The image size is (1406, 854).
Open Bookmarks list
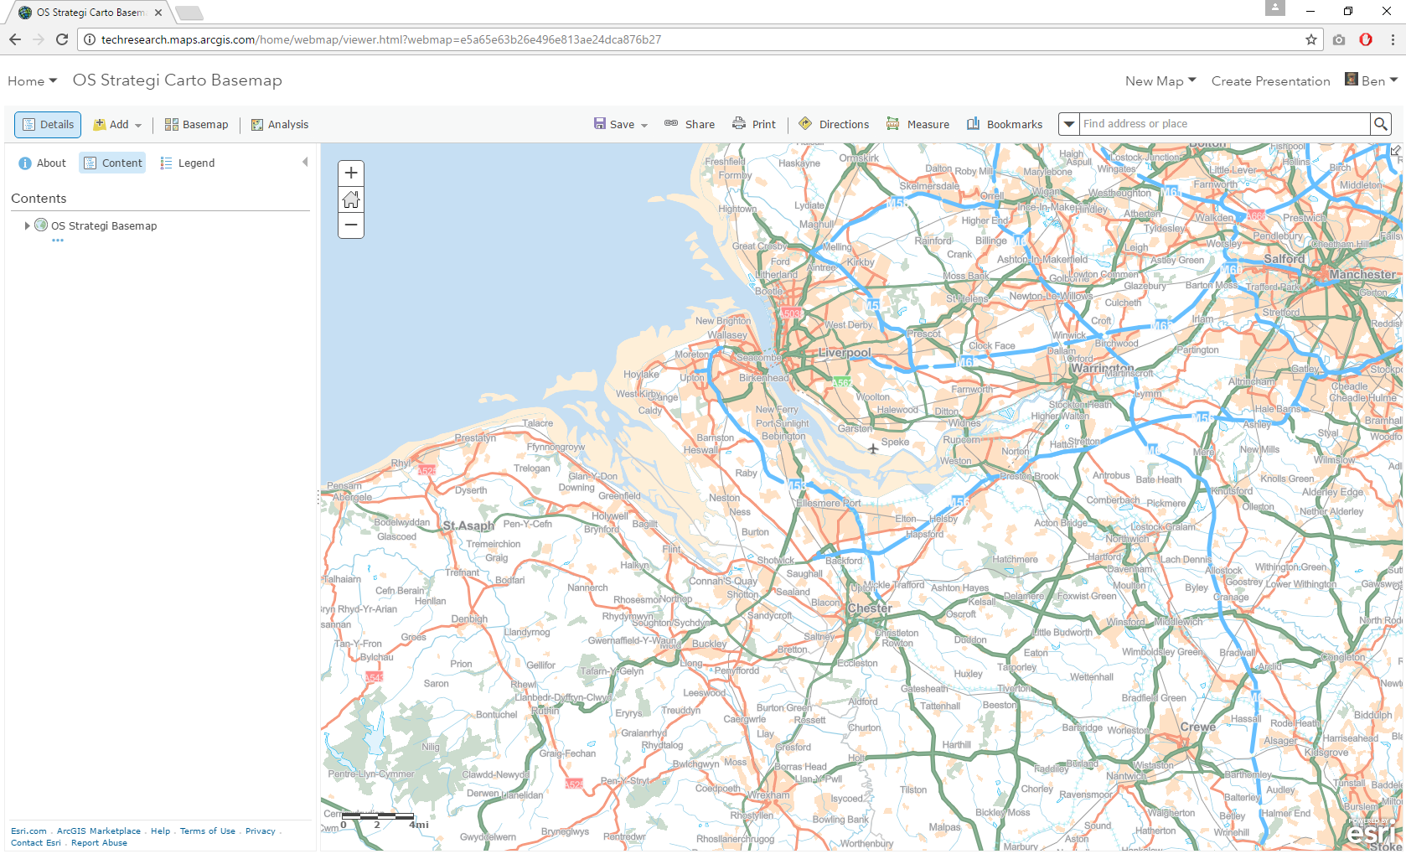click(1005, 124)
